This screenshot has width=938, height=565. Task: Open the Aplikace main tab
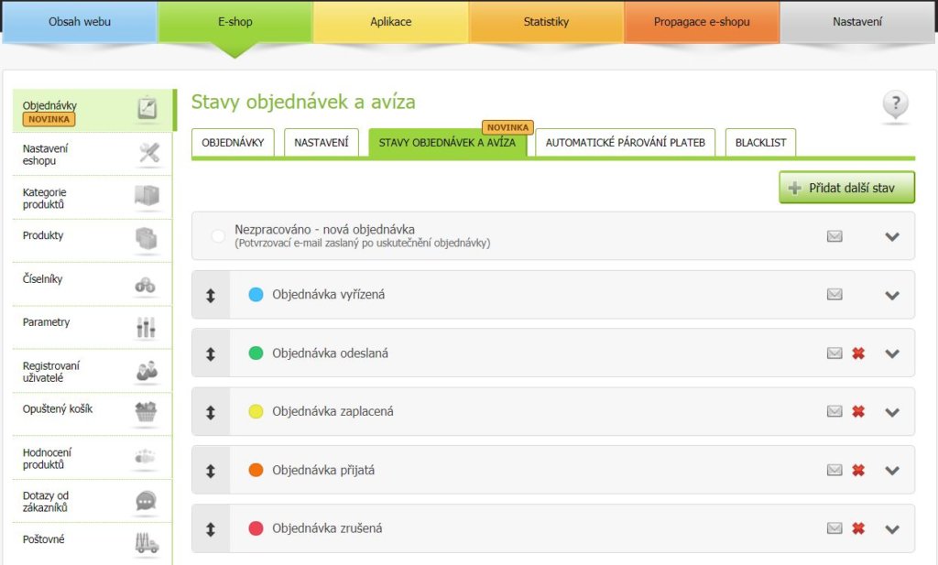390,22
